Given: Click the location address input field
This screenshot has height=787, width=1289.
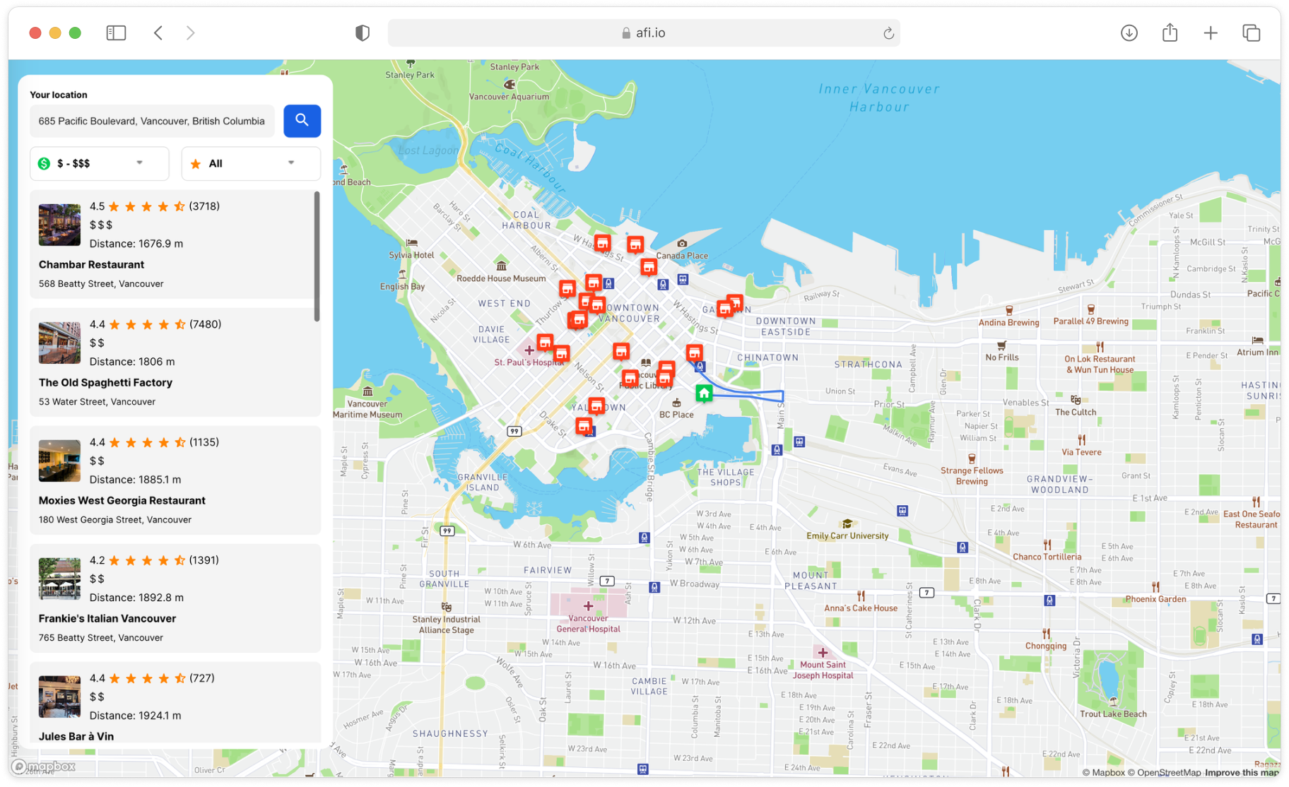Looking at the screenshot, I should pyautogui.click(x=152, y=121).
